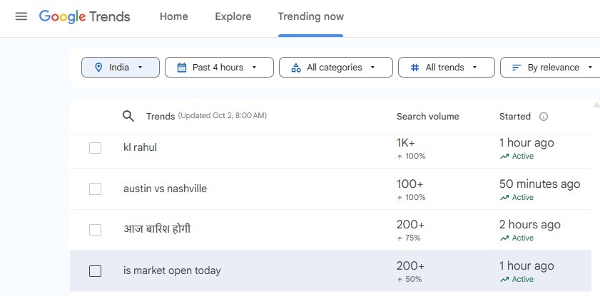600x296 pixels.
Task: Select the austin vs nashville checkbox
Action: (x=95, y=189)
